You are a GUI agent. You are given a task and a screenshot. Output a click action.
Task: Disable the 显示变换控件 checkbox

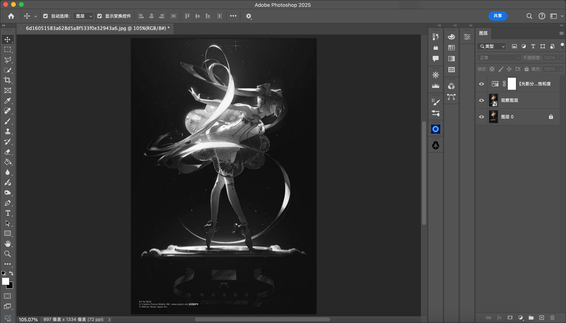pyautogui.click(x=99, y=16)
